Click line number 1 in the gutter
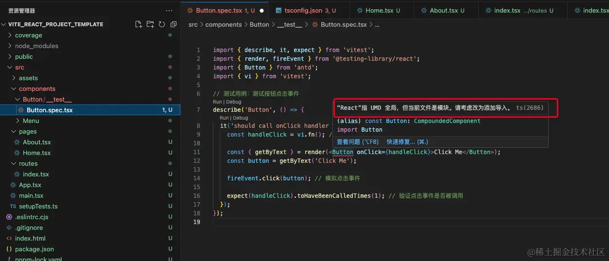 [x=198, y=50]
